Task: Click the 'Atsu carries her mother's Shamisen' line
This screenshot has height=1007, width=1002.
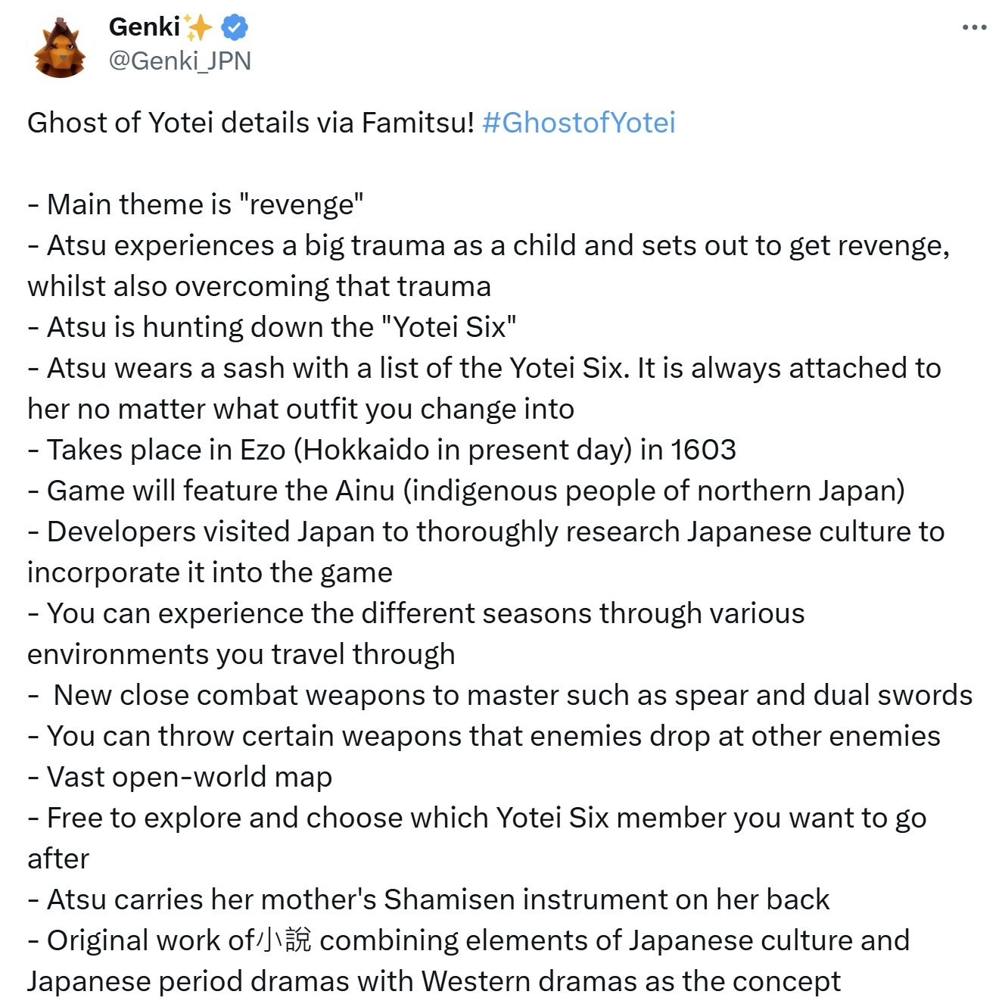Action: click(x=429, y=899)
